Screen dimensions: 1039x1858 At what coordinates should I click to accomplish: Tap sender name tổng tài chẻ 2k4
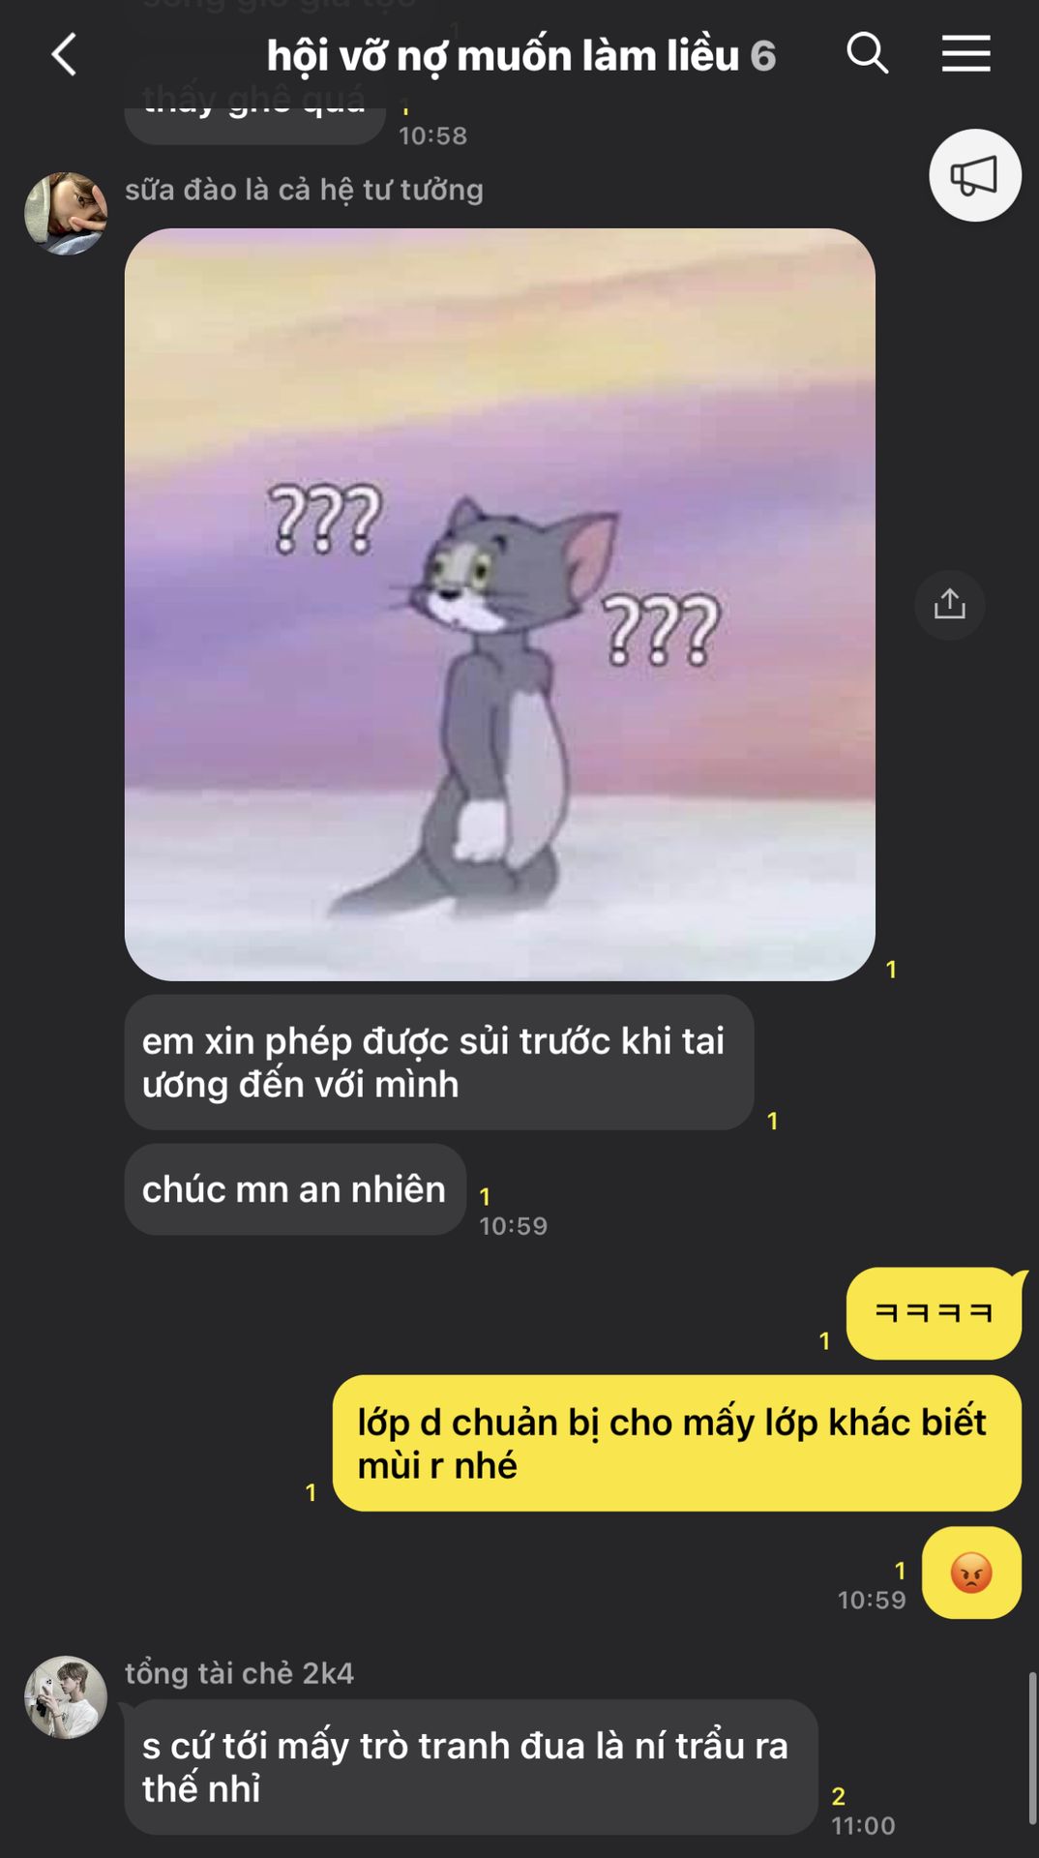(239, 1673)
